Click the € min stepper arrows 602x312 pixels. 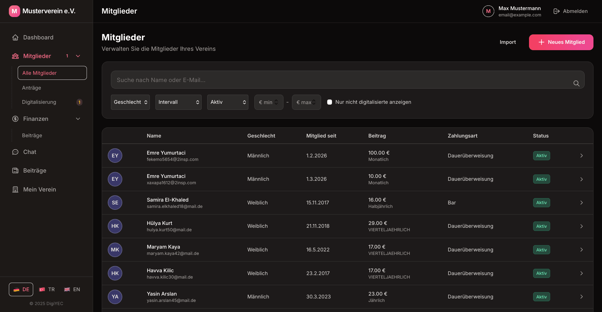[276, 102]
